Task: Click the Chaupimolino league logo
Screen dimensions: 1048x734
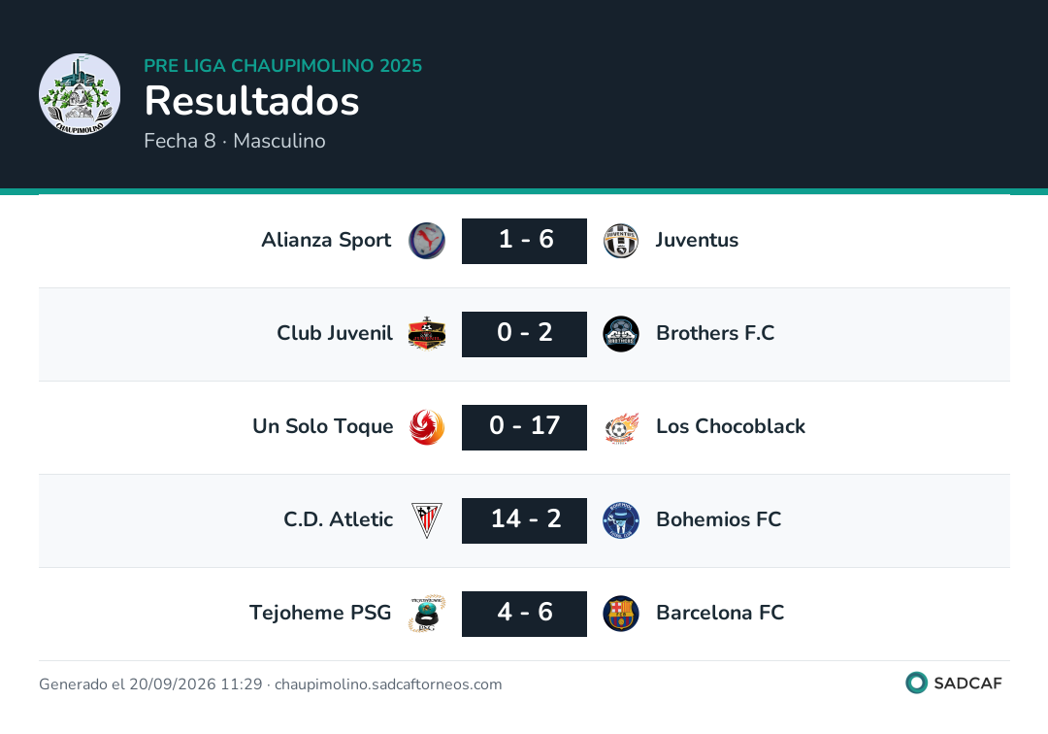Action: (80, 94)
